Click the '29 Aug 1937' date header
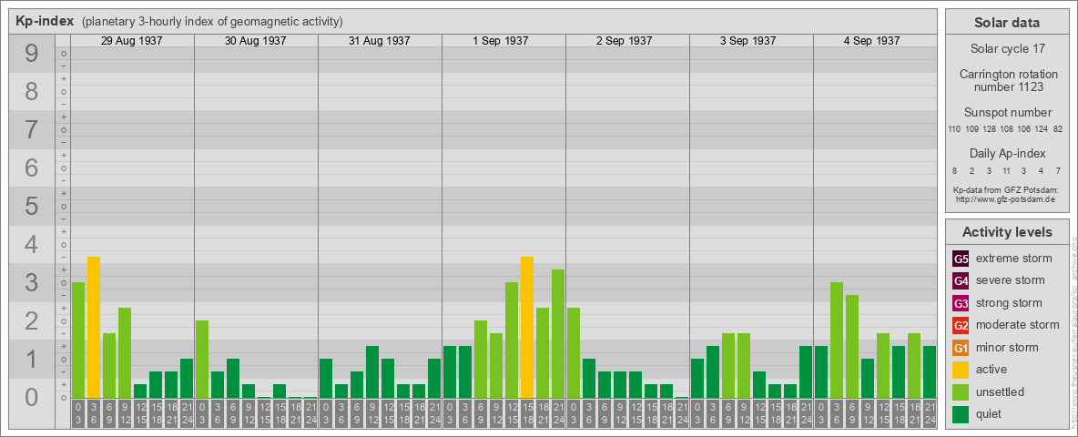This screenshot has width=1078, height=437. point(132,41)
